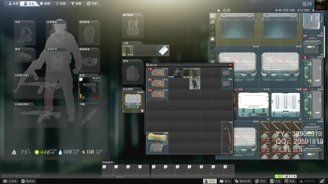Image resolution: width=328 pixels, height=184 pixels.
Task: Click the stash grid view icon
Action: (213, 16)
